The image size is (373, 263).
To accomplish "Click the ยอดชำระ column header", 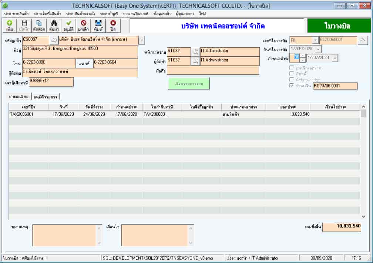I will click(288, 107).
